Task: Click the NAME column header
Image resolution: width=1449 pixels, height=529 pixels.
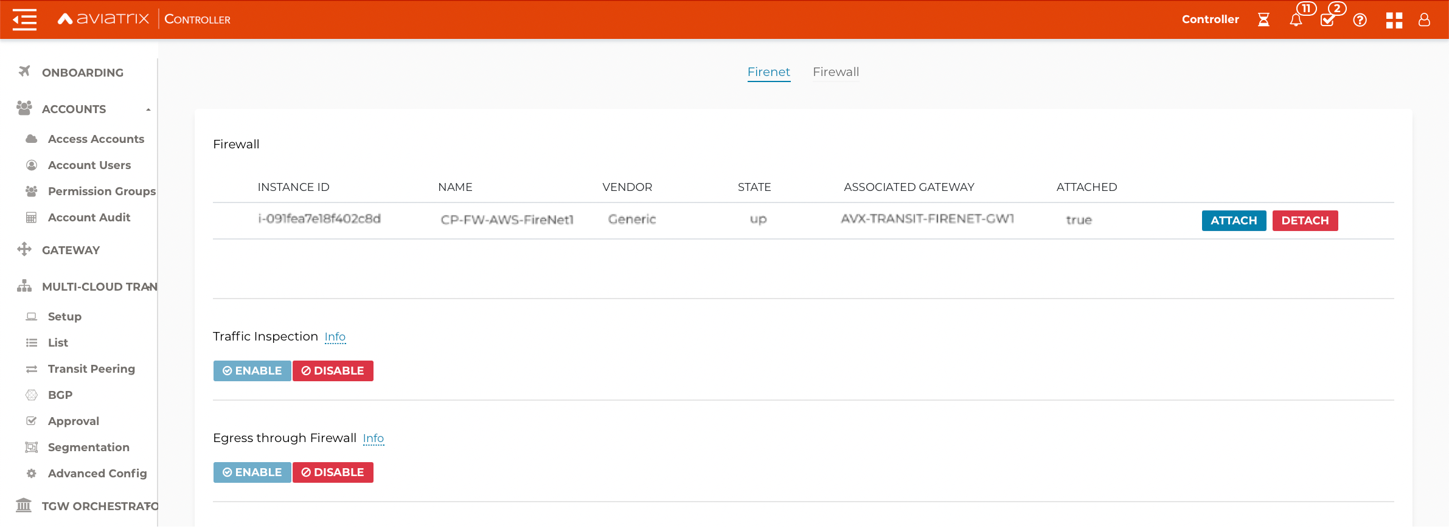Action: (455, 187)
